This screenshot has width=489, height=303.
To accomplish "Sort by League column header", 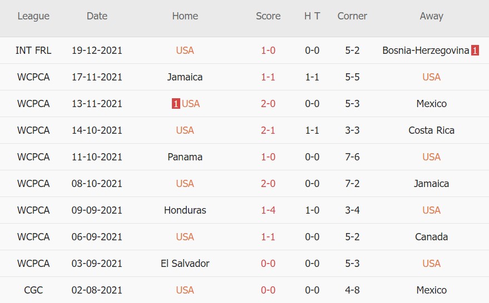I will 33,16.
